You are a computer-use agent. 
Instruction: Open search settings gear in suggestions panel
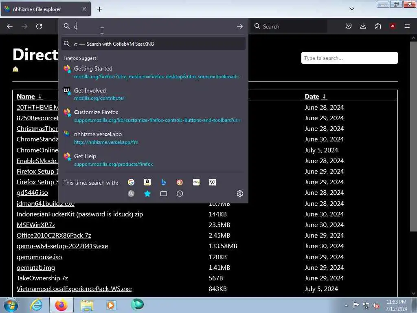tap(239, 194)
